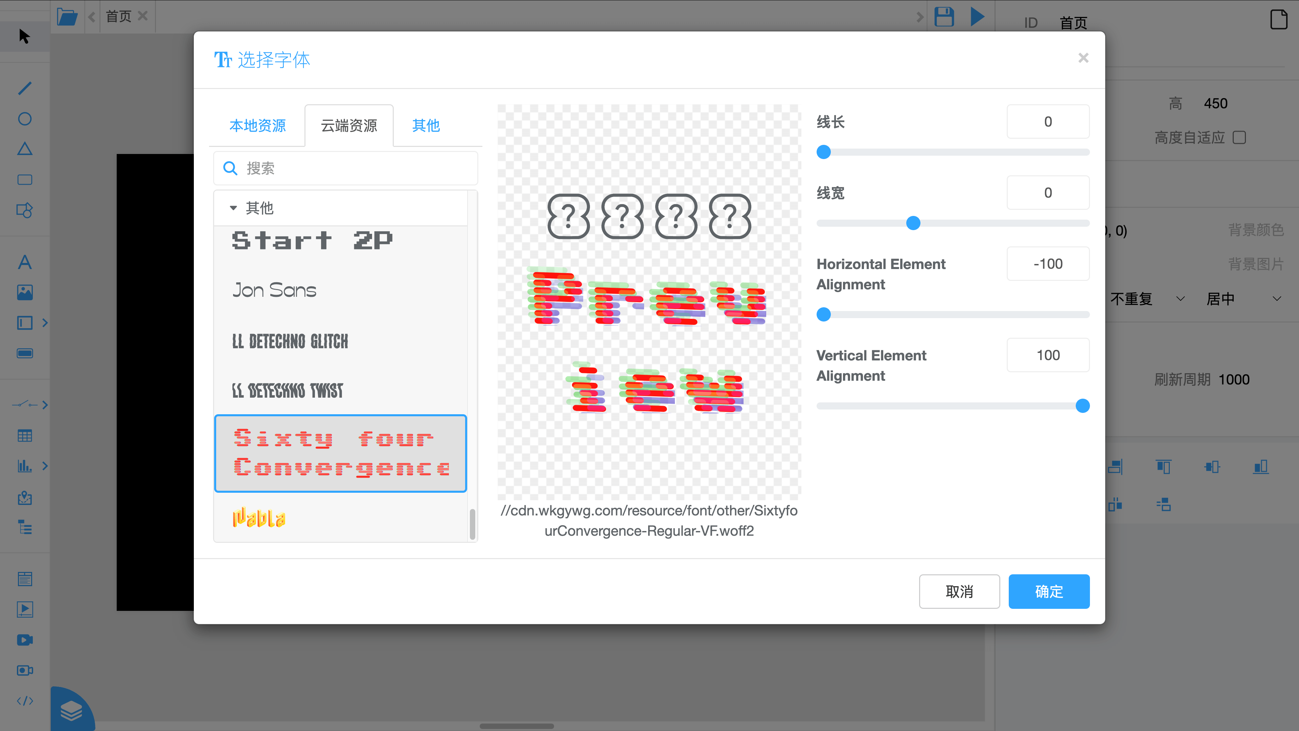Image resolution: width=1299 pixels, height=731 pixels.
Task: Click the align-top icon in properties panel
Action: click(x=1163, y=467)
